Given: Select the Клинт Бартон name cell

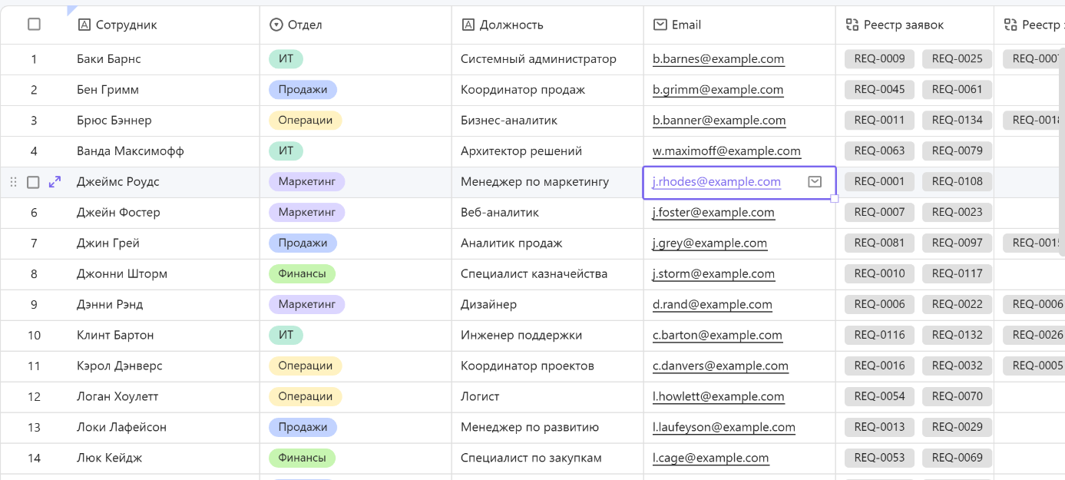Looking at the screenshot, I should point(164,336).
